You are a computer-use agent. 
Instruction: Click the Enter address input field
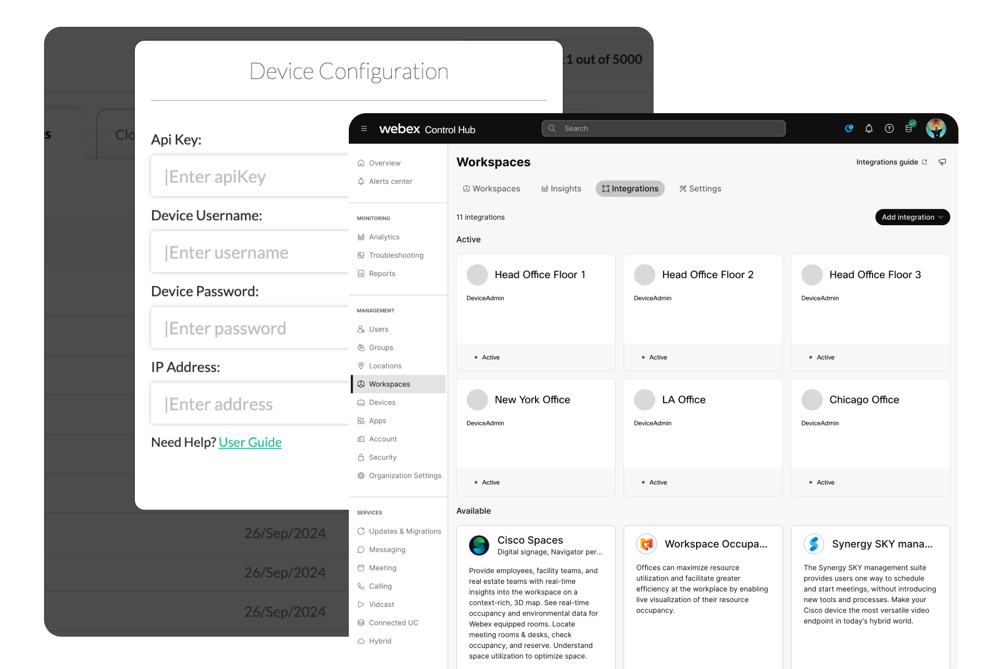pos(250,404)
